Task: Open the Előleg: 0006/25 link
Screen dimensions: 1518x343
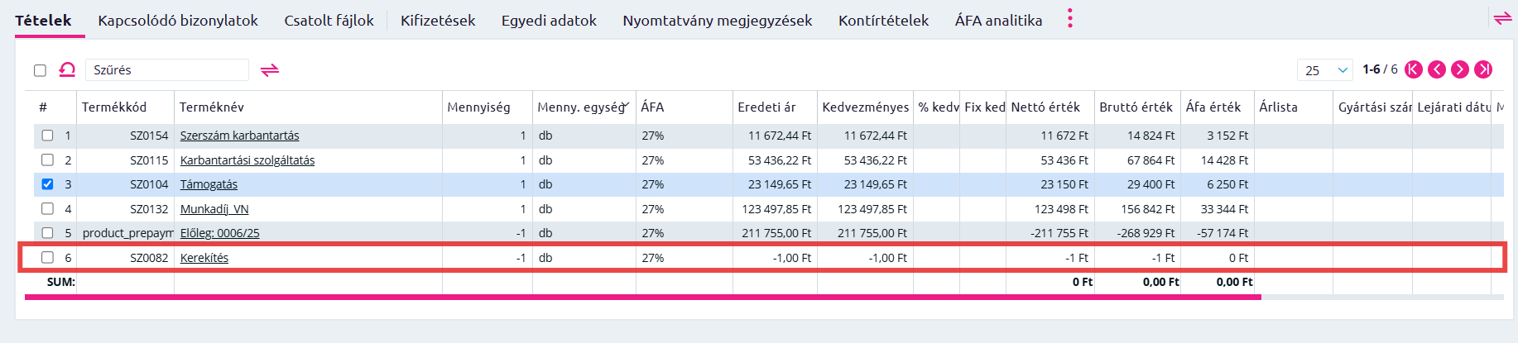Action: [x=220, y=233]
